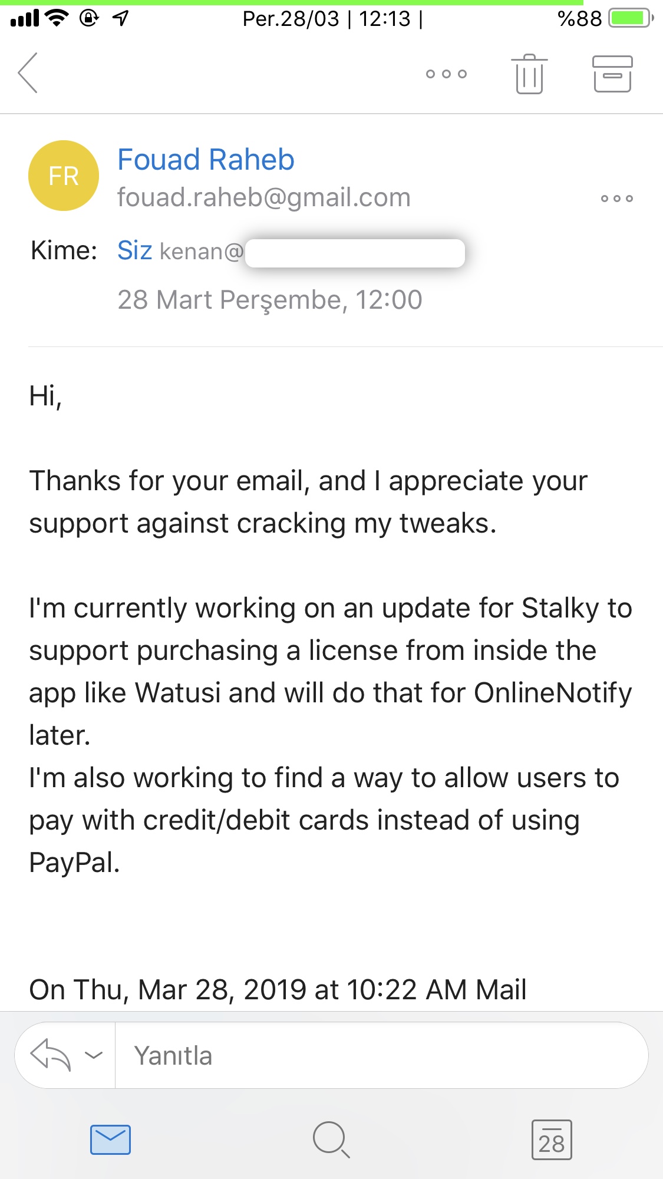Open Fouad Raheb sender name link
This screenshot has height=1179, width=663.
click(x=206, y=160)
